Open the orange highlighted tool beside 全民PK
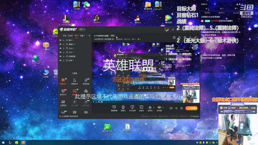258x145 pixels. point(74,92)
